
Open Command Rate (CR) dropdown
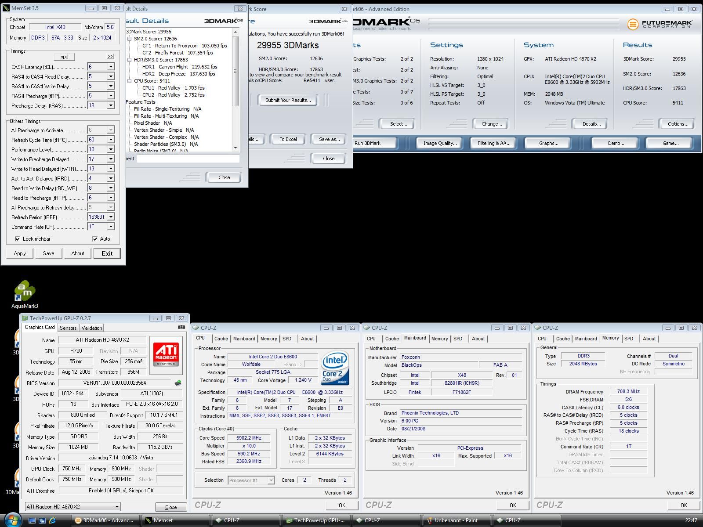point(111,227)
